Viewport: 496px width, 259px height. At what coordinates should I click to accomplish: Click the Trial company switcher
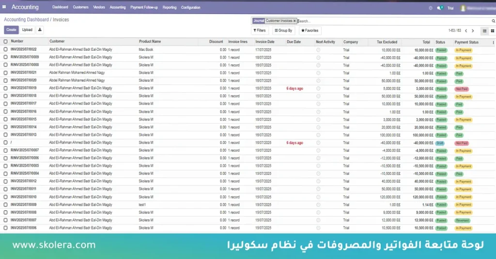coord(450,8)
